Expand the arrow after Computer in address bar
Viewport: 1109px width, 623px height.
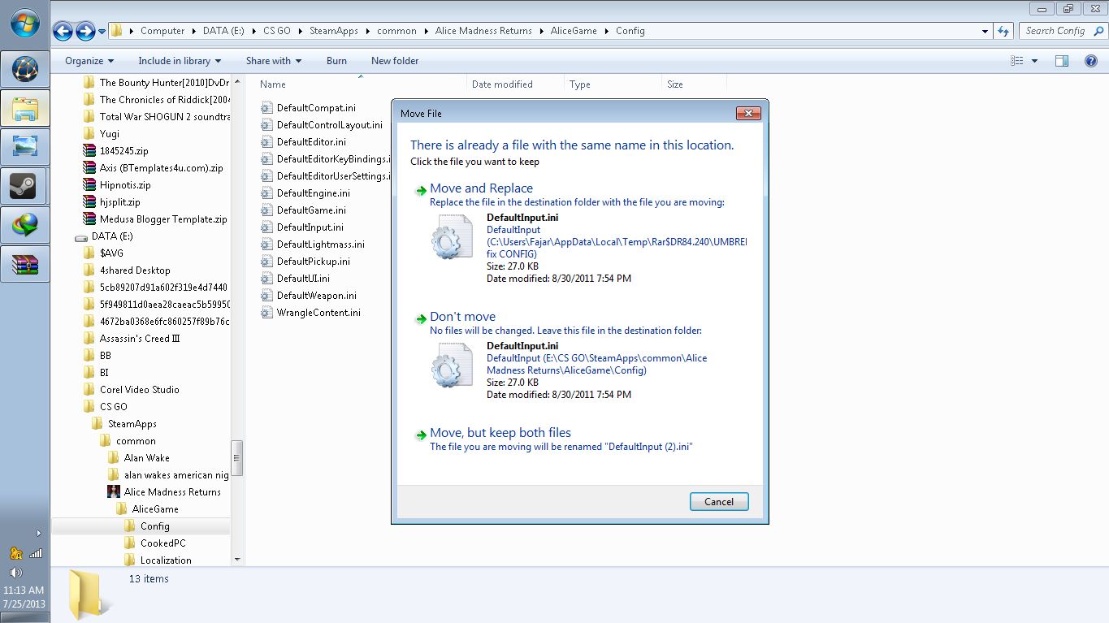[x=193, y=31]
